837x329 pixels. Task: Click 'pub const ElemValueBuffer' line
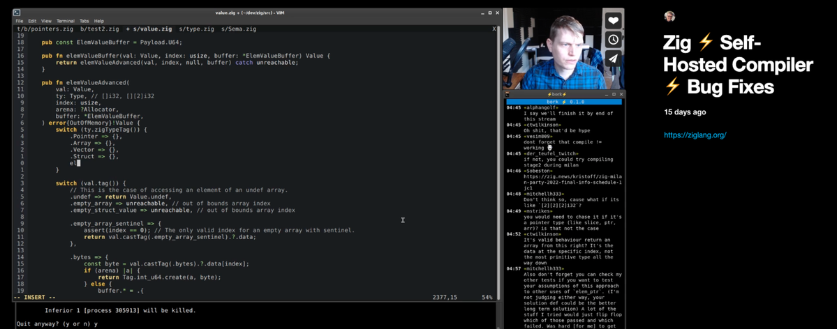pyautogui.click(x=112, y=42)
